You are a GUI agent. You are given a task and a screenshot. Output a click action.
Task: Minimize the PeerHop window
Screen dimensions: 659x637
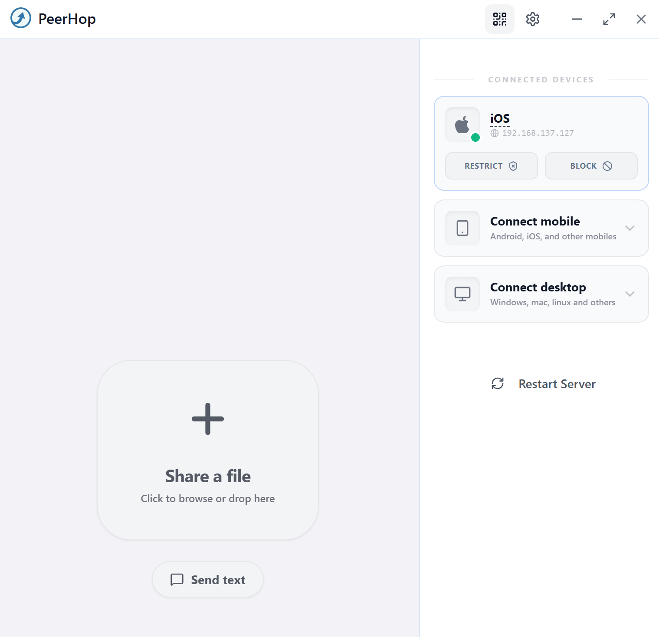(577, 19)
